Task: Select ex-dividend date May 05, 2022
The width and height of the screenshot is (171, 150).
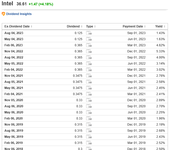Action: (x=14, y=63)
